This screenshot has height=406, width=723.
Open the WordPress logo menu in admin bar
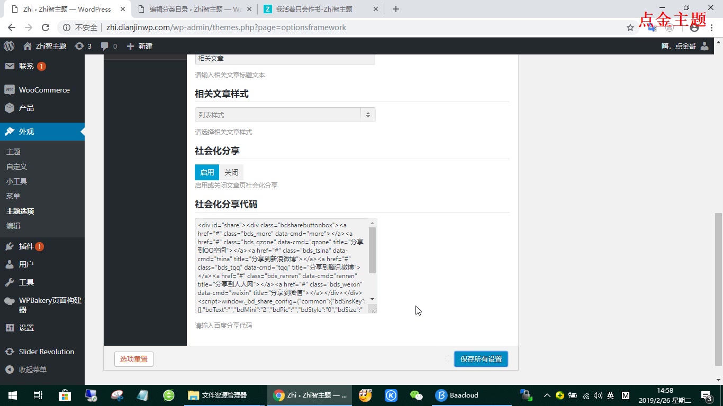pos(8,46)
